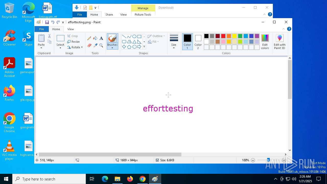327x184 pixels.
Task: Open the Paint File menu
Action: click(41, 29)
